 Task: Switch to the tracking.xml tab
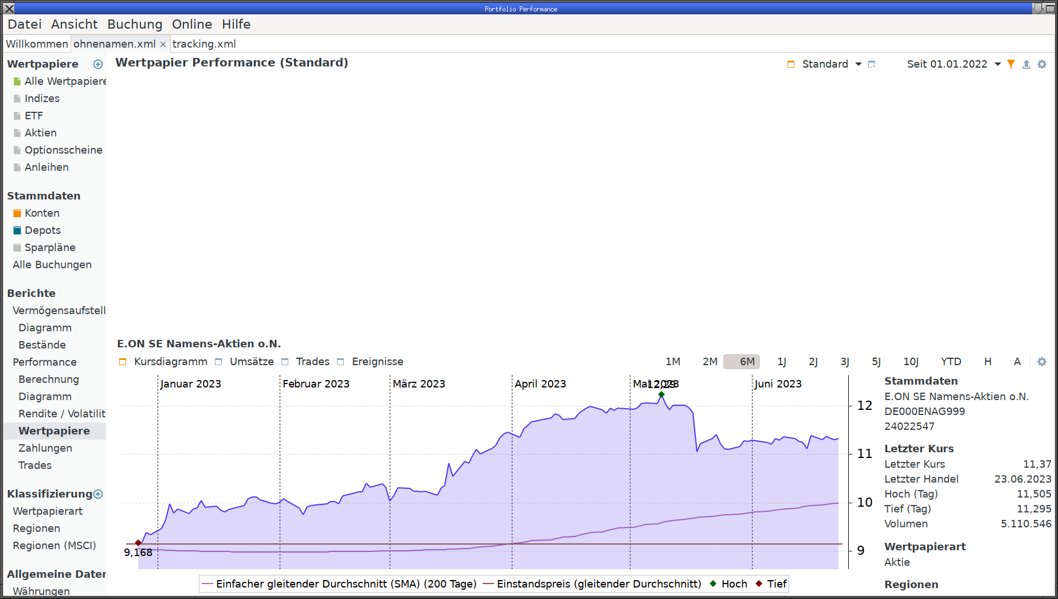(x=204, y=44)
